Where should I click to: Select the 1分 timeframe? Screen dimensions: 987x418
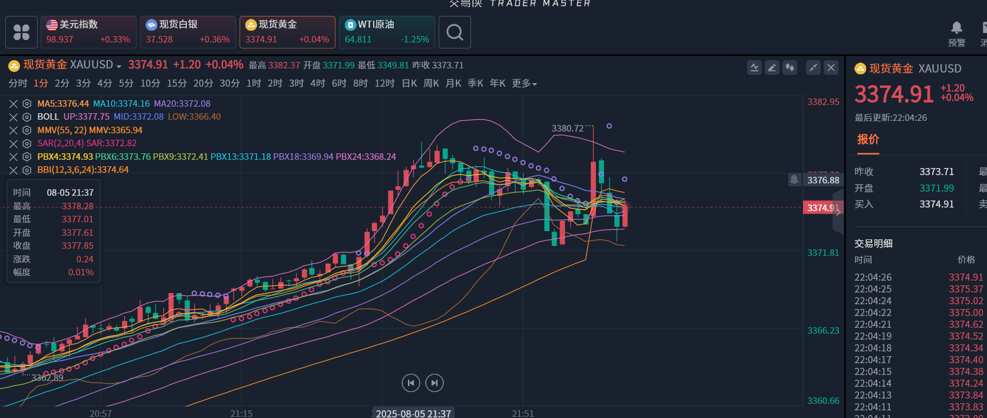click(41, 84)
